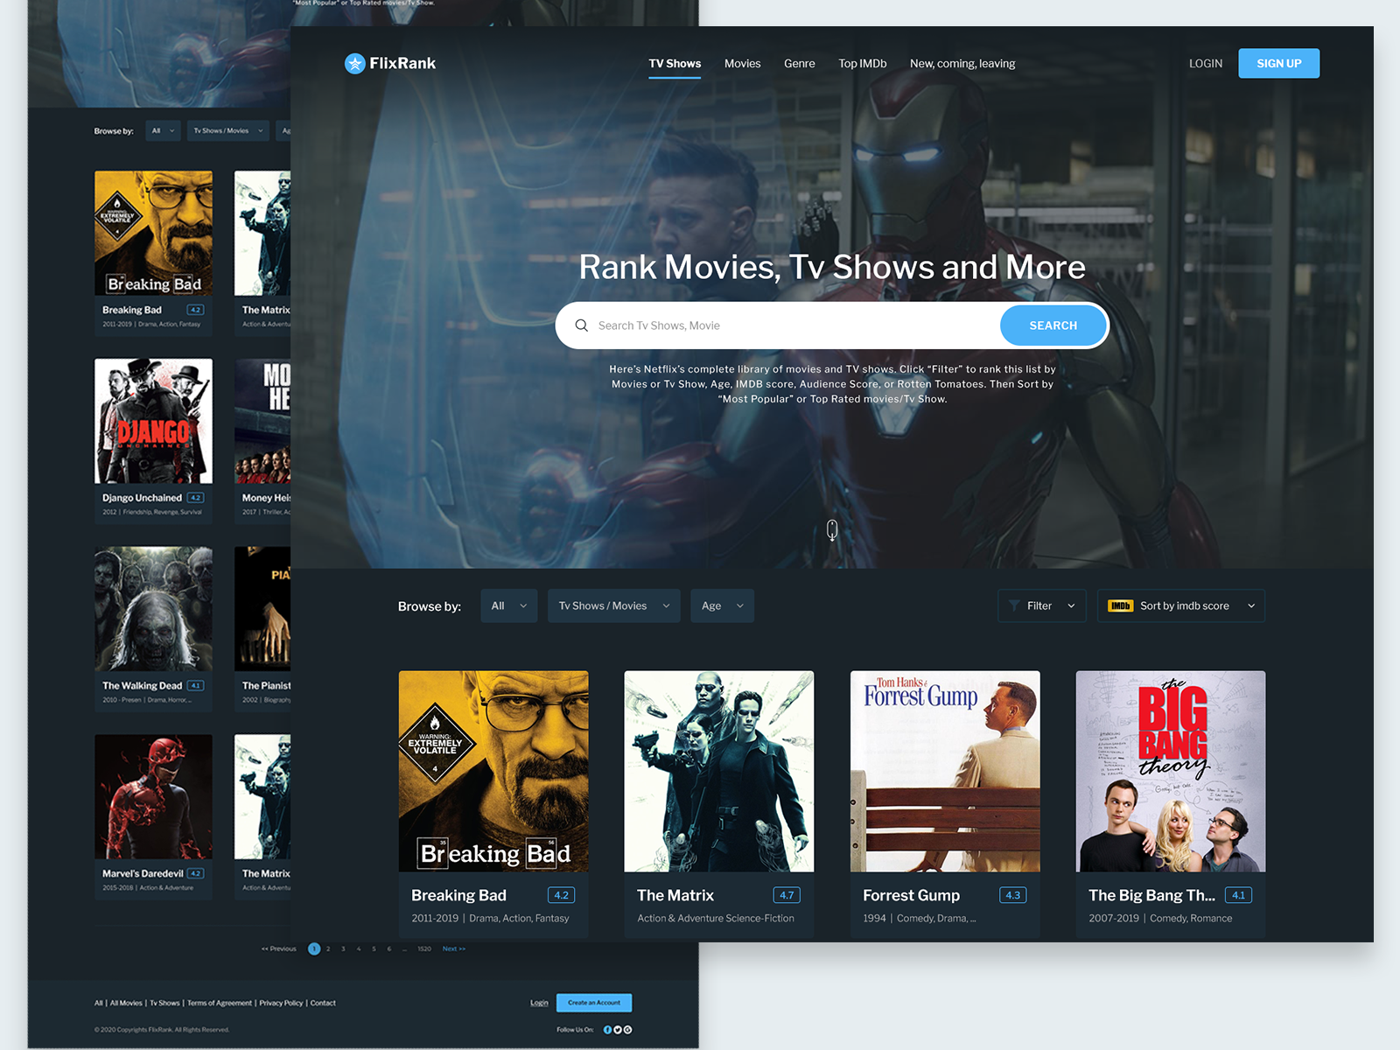Click Create an Account button in footer
1400x1050 pixels.
pos(593,1003)
